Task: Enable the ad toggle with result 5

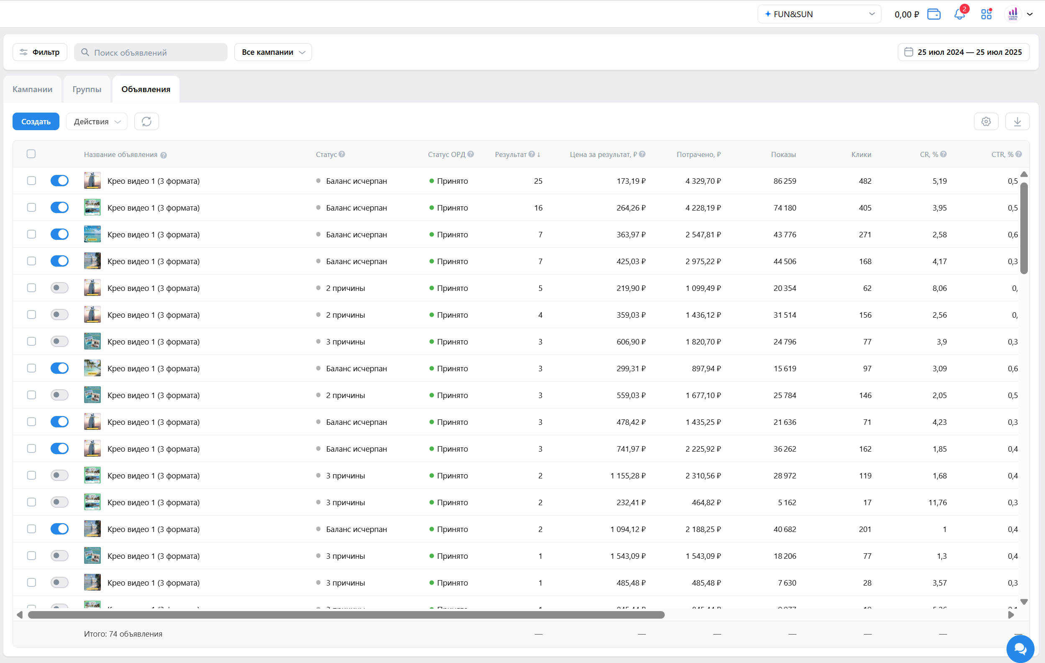Action: click(x=59, y=288)
